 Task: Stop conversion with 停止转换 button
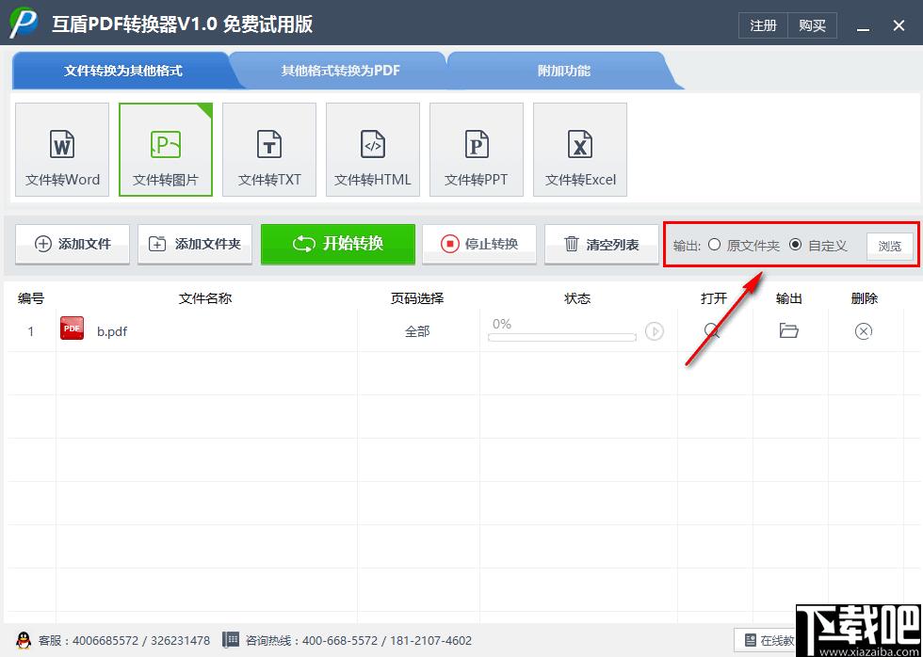pos(479,244)
